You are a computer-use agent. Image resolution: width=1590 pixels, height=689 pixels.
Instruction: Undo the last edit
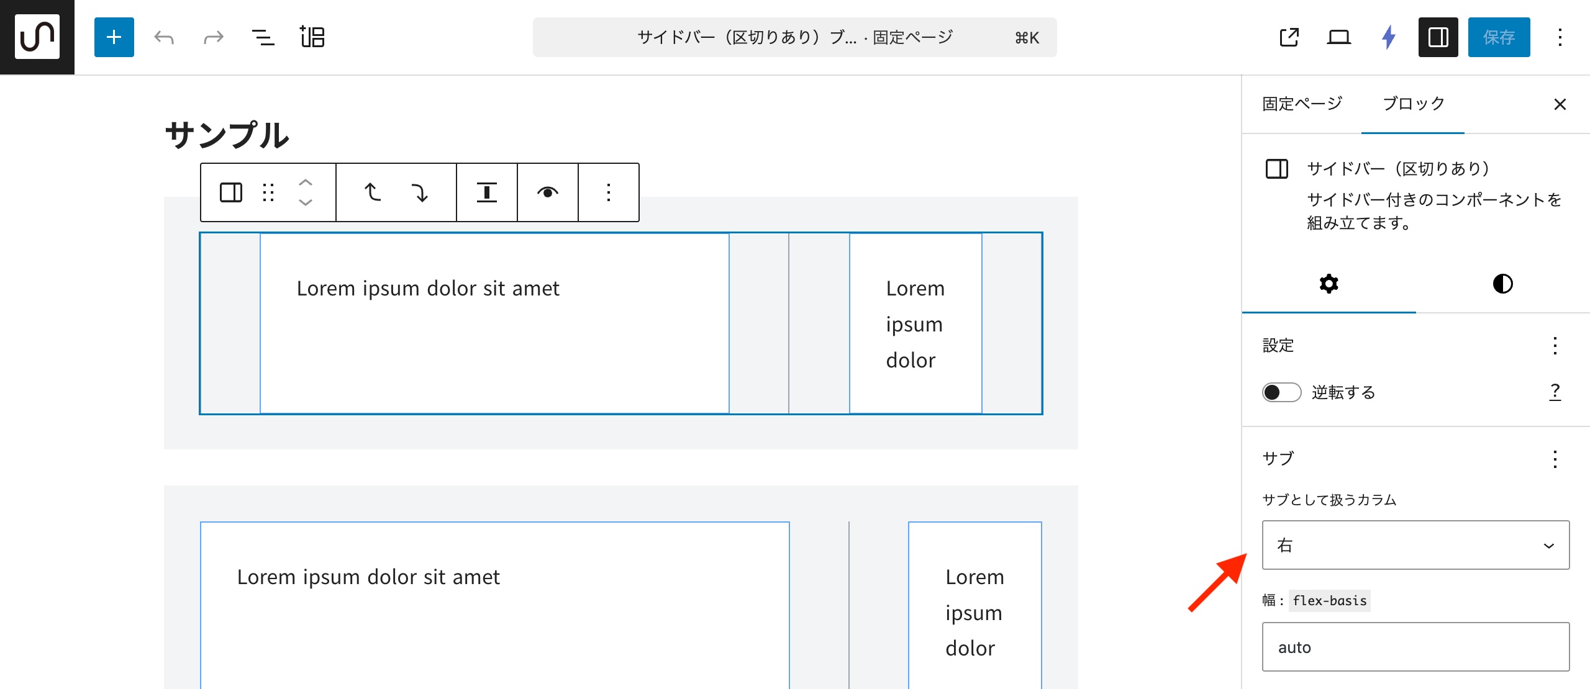coord(164,37)
